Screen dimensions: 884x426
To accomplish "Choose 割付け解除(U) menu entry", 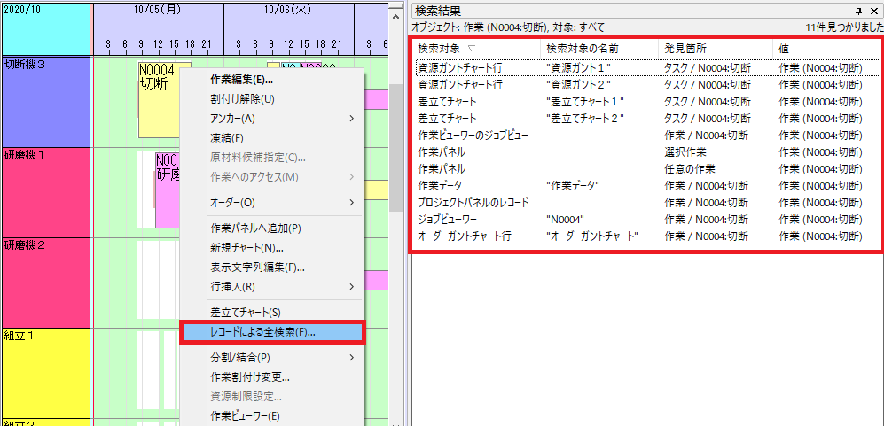I will pos(242,98).
